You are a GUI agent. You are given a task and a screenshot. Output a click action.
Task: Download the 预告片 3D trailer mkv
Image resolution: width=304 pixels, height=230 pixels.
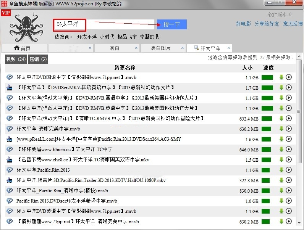[281, 180]
